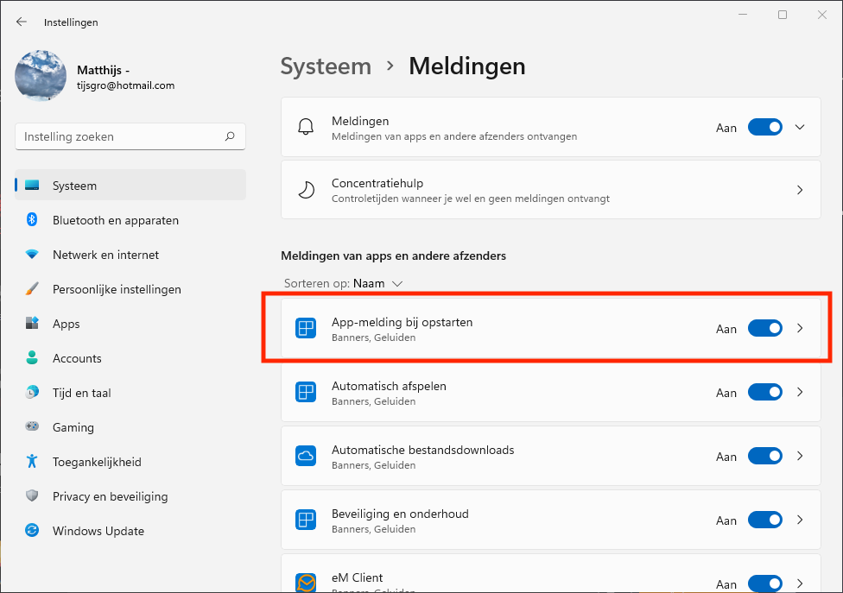Open Netwerk en internet settings

coord(105,255)
